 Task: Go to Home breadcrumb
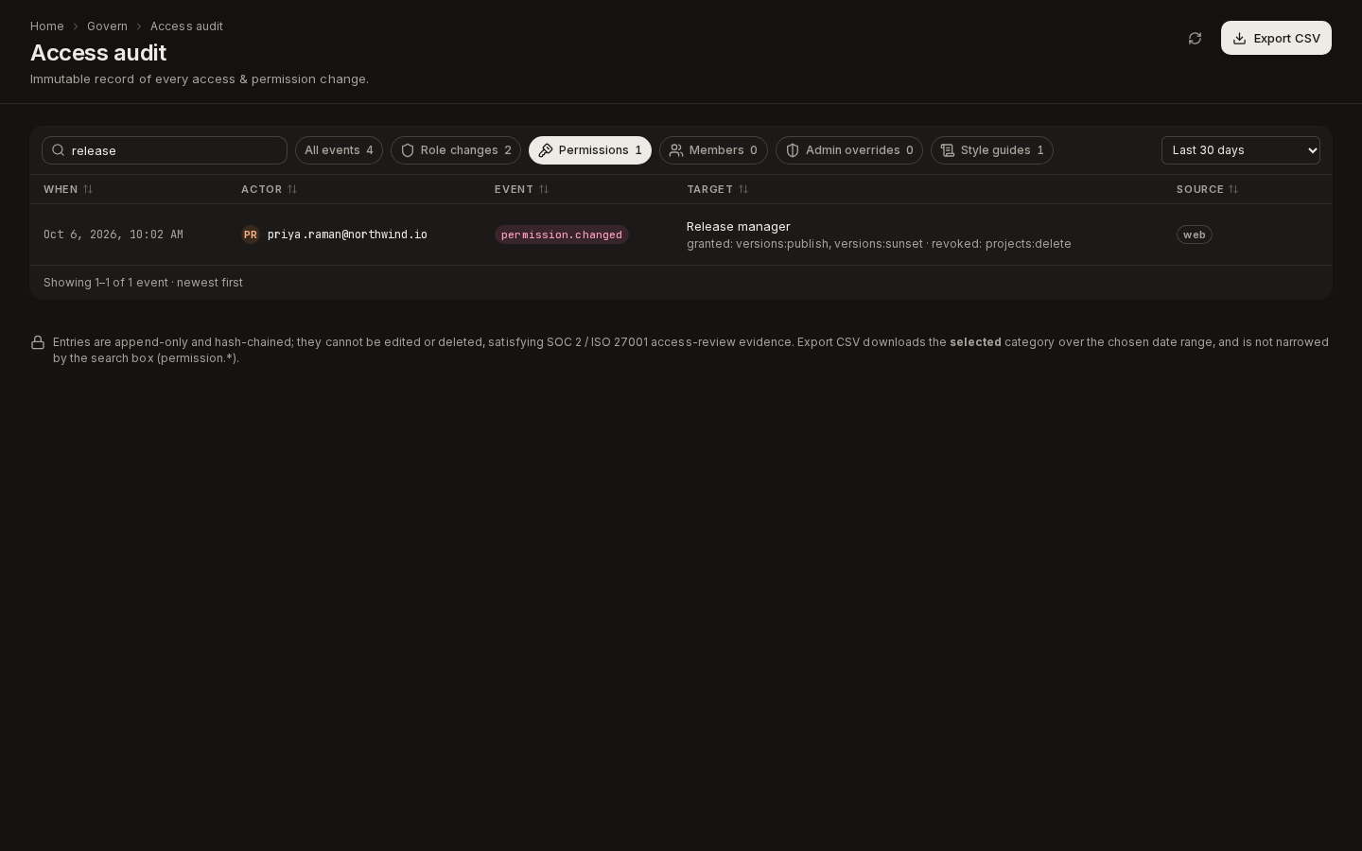[x=47, y=26]
